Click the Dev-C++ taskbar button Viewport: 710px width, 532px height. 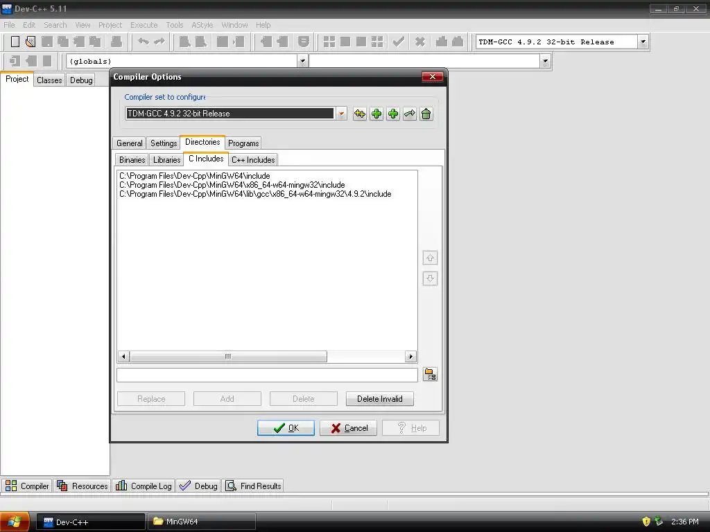91,522
